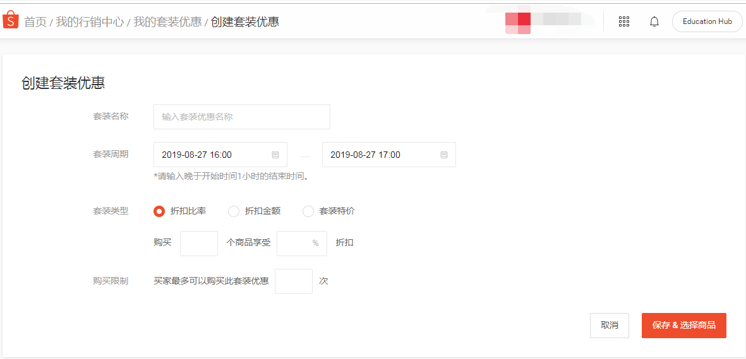Click the Shopee logo icon
This screenshot has width=746, height=359.
[x=11, y=21]
